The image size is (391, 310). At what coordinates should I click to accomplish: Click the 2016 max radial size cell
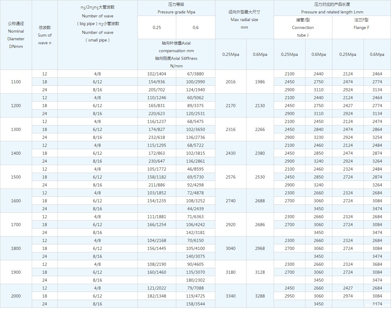pos(231,82)
